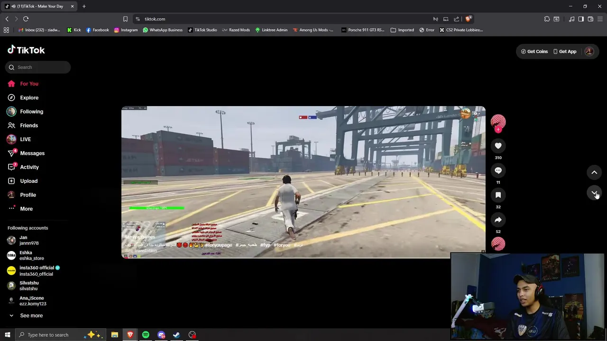The height and width of the screenshot is (341, 607).
Task: Open the Linktree Admin bookmark
Action: tap(271, 30)
